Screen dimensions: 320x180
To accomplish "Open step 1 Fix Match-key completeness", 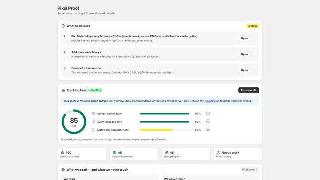I will point(244,38).
